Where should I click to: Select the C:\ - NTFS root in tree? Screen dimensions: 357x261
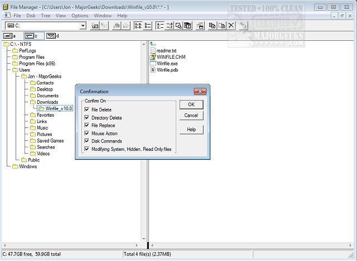point(17,44)
